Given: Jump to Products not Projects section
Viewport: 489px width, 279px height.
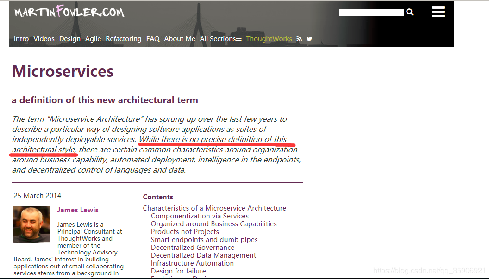Looking at the screenshot, I should coord(185,232).
